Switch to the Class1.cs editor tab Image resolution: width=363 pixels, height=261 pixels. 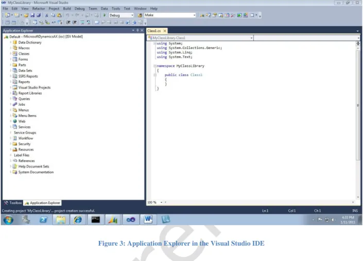click(x=154, y=31)
